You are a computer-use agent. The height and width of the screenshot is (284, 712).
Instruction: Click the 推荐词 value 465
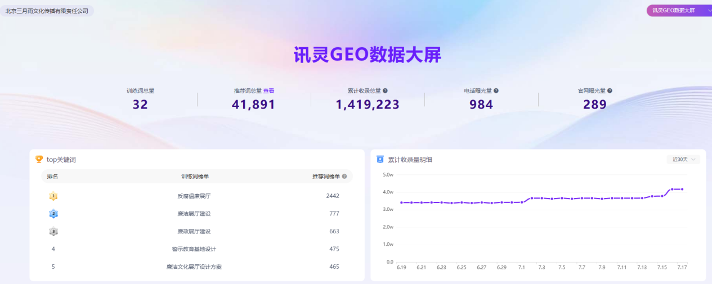click(x=334, y=267)
